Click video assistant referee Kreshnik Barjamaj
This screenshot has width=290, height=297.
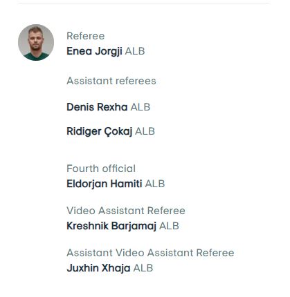pyautogui.click(x=111, y=226)
